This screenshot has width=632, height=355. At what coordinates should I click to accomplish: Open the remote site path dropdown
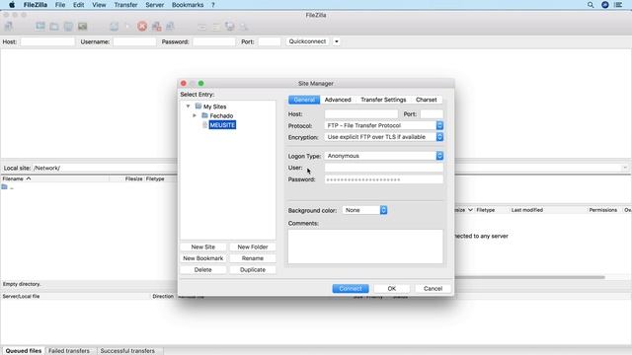pyautogui.click(x=625, y=168)
